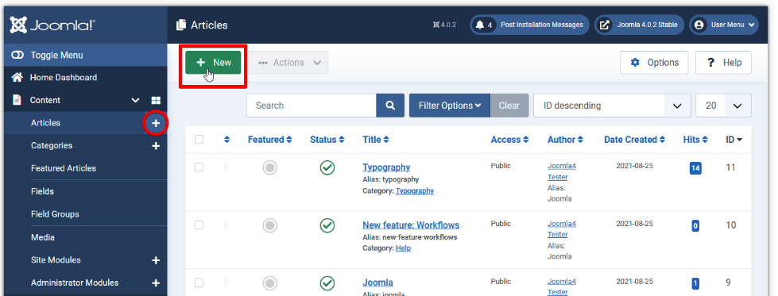Click drag handle of Typography row
The height and width of the screenshot is (296, 778).
226,167
